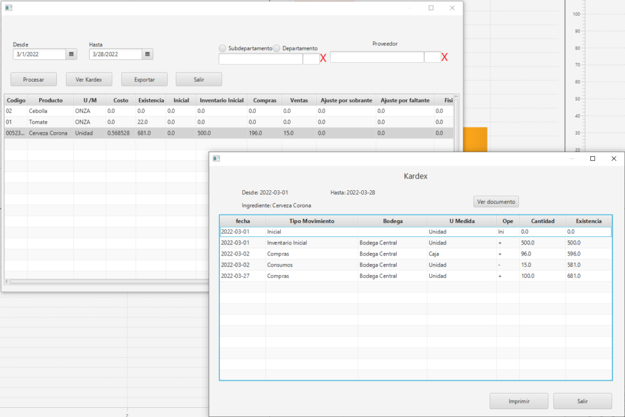The image size is (625, 417).
Task: Sort by Existencia column in inventory table
Action: [x=151, y=101]
